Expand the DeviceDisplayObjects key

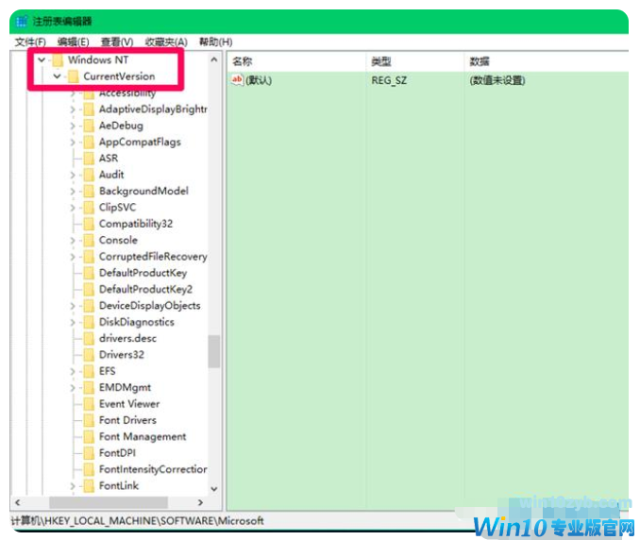pyautogui.click(x=73, y=306)
